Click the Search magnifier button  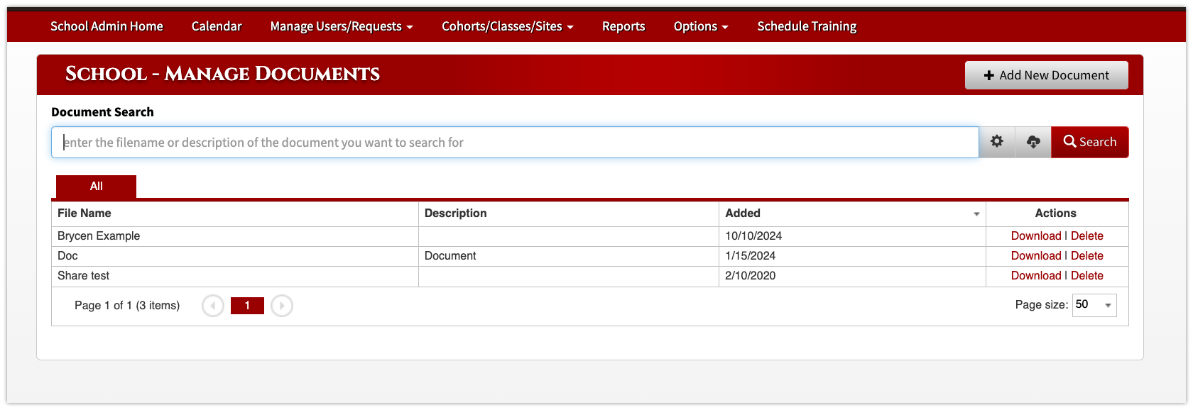tap(1090, 142)
